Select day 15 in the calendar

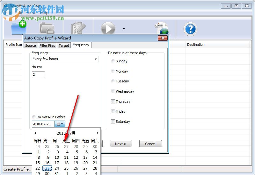pyautogui.click(x=38, y=163)
